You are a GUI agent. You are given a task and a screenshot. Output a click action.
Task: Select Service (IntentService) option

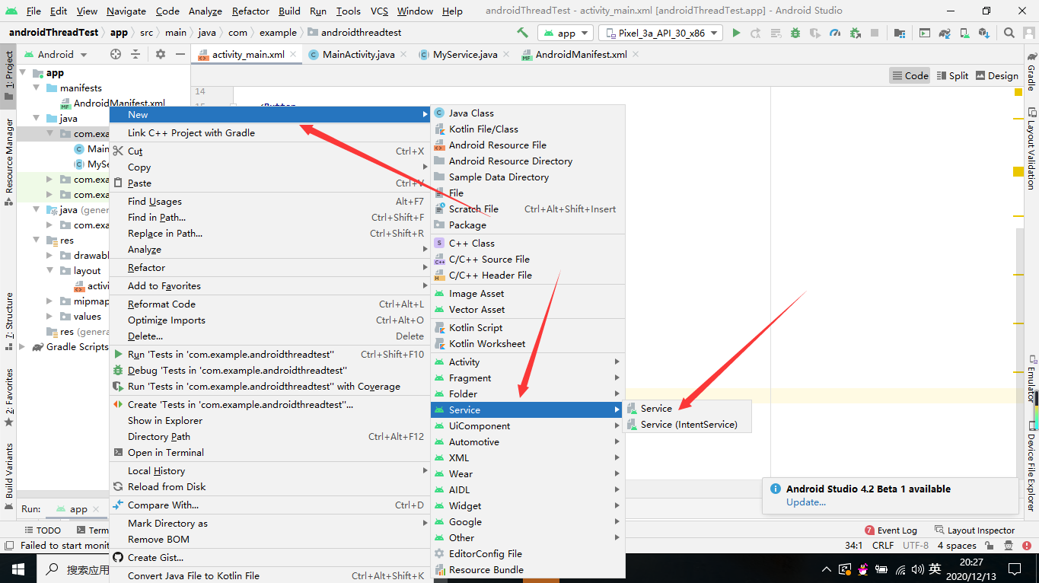pyautogui.click(x=687, y=425)
